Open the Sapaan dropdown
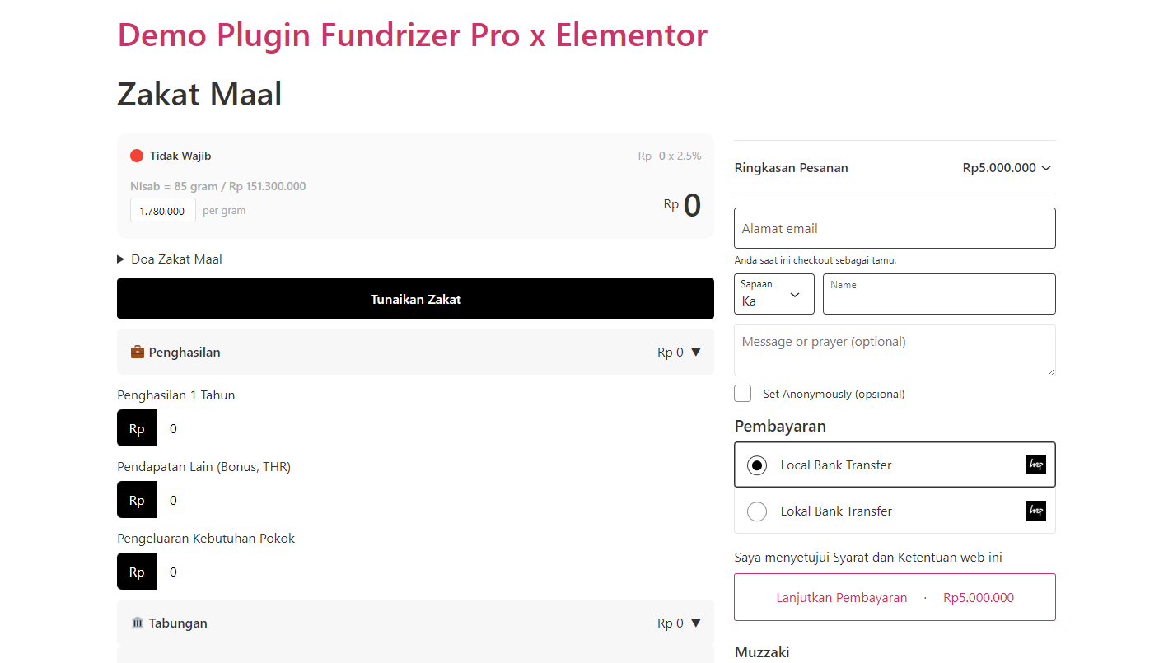This screenshot has width=1173, height=663. tap(774, 294)
